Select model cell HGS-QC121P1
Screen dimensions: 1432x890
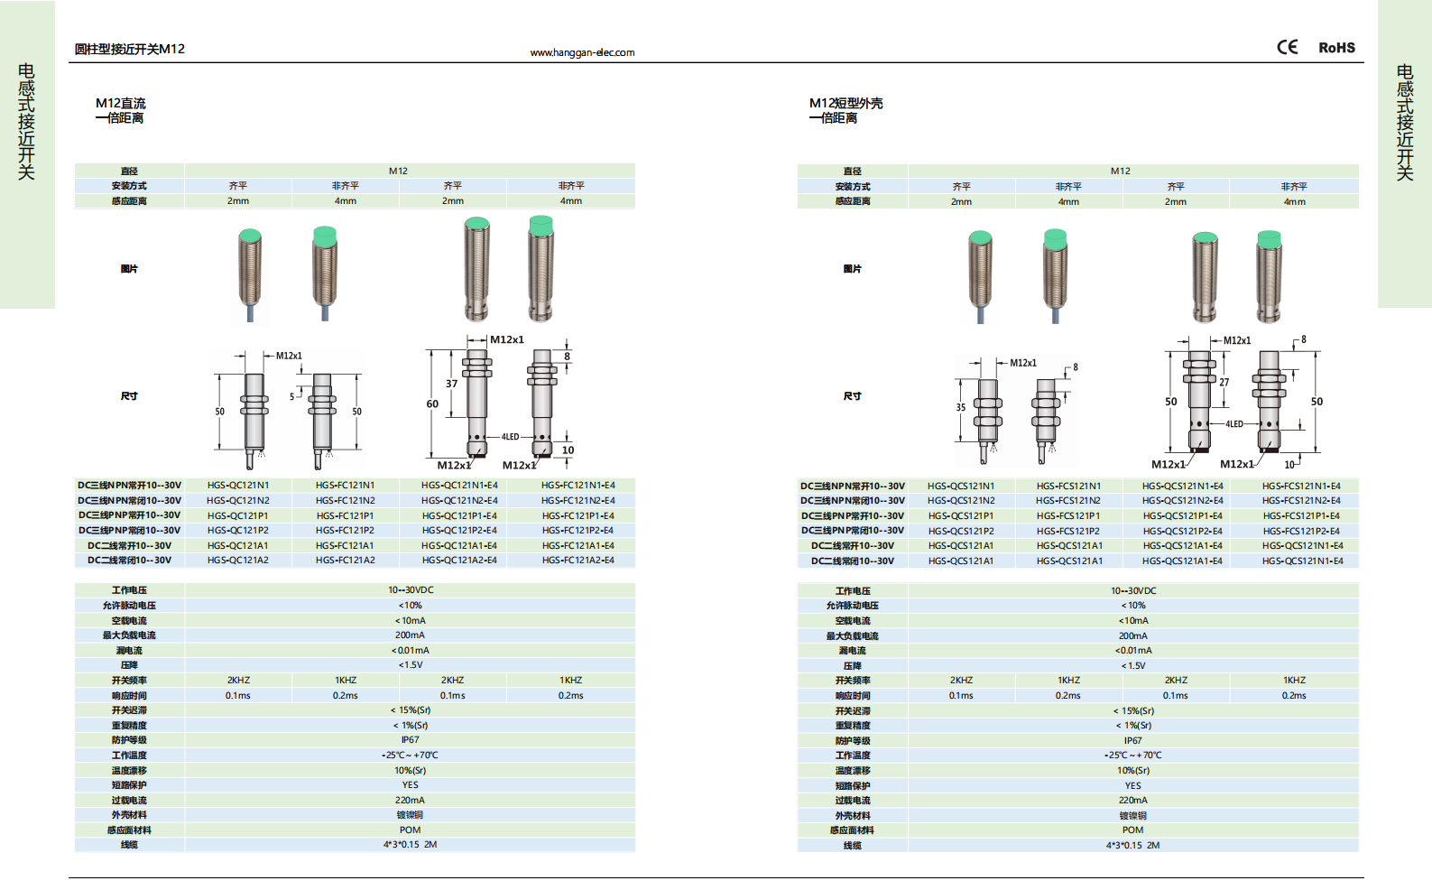click(238, 516)
